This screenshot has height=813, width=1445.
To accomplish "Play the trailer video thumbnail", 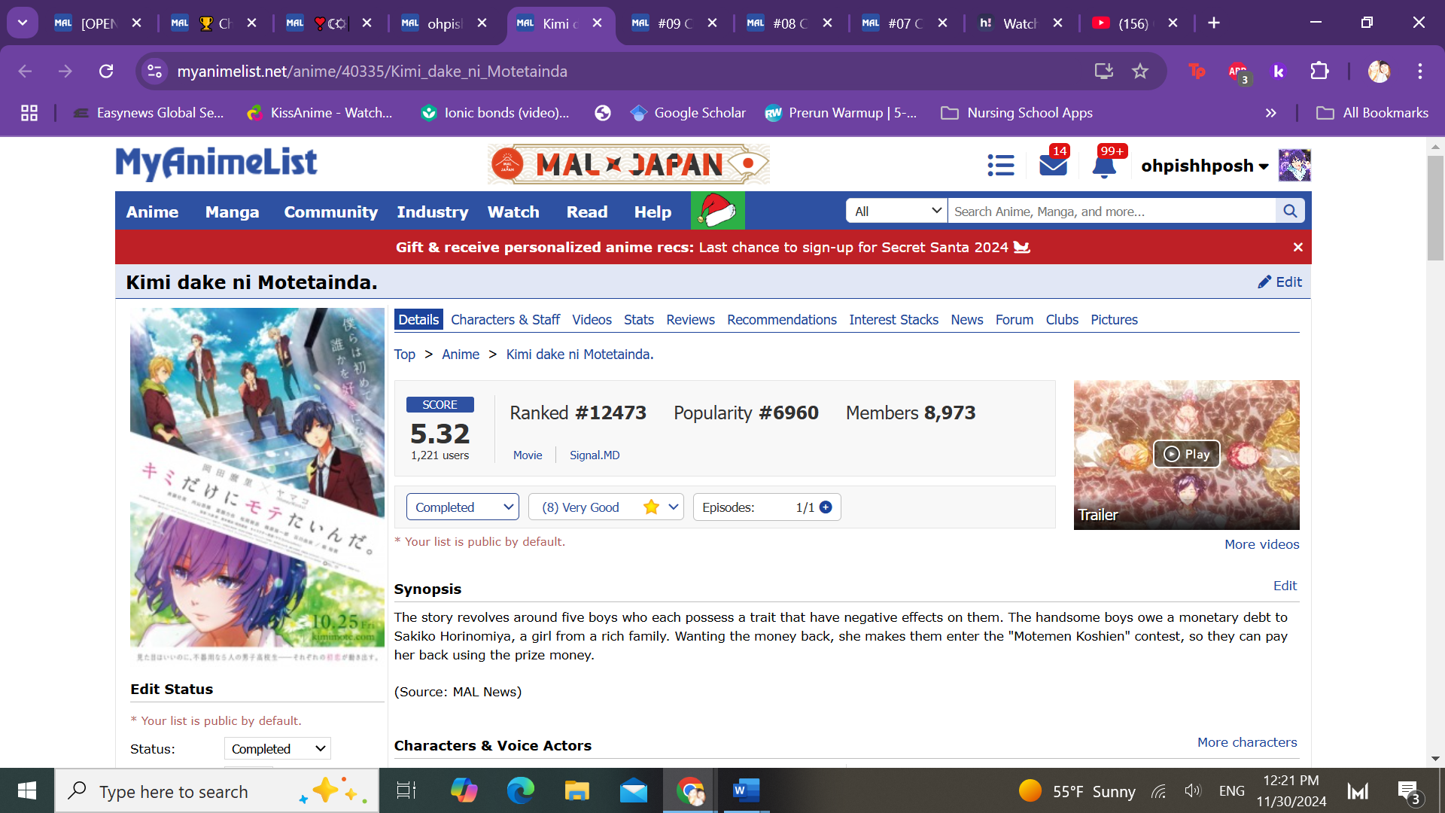I will click(x=1186, y=454).
